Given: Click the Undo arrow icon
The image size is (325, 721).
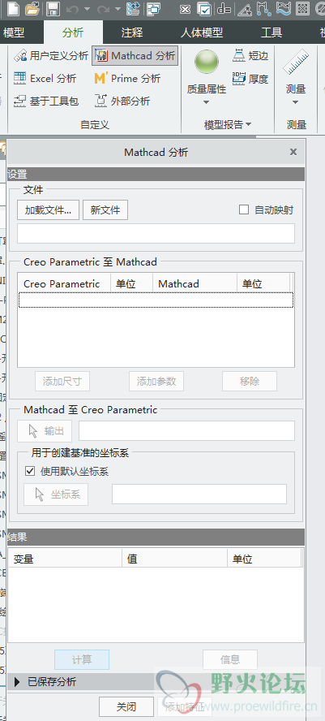Looking at the screenshot, I should [72, 8].
